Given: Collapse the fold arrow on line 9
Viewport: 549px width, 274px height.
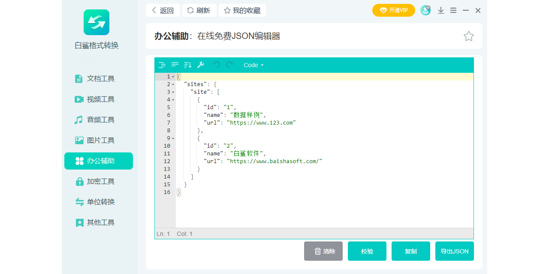Looking at the screenshot, I should [x=173, y=138].
